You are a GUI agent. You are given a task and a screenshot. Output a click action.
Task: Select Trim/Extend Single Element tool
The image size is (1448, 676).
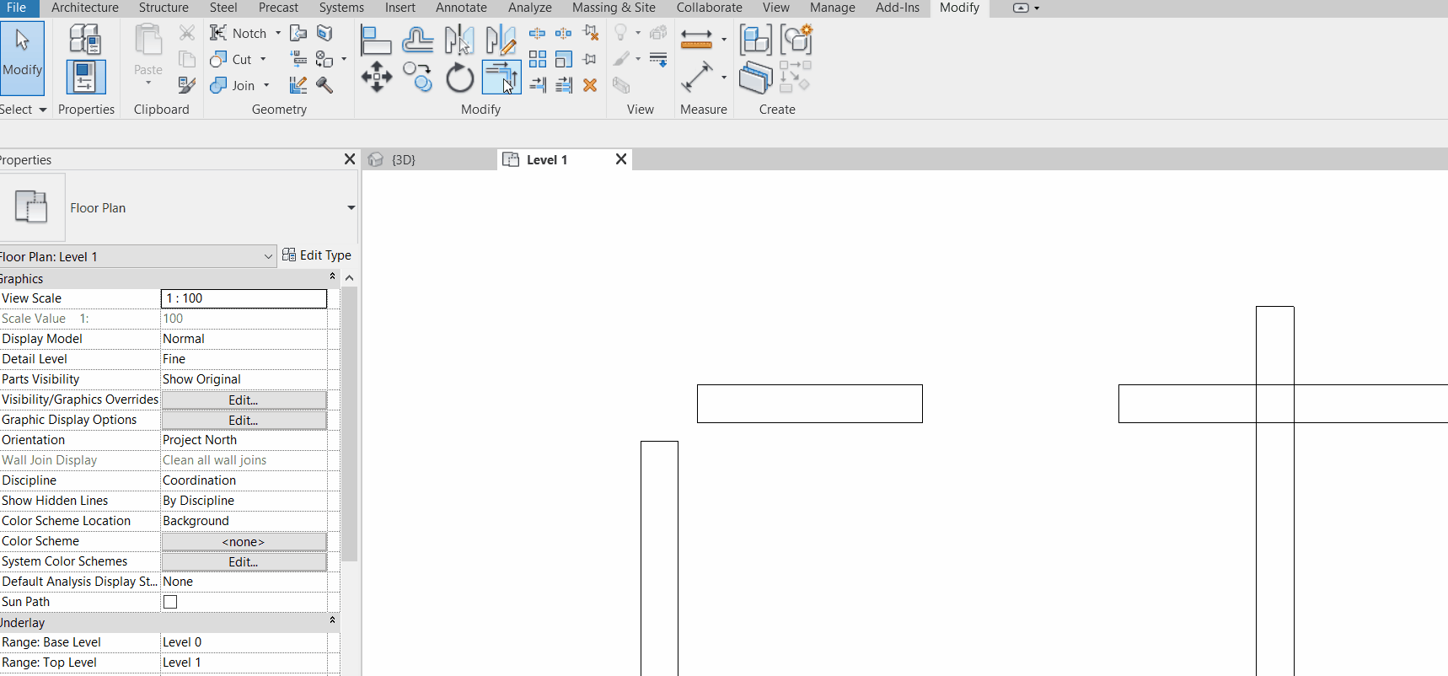pos(537,85)
